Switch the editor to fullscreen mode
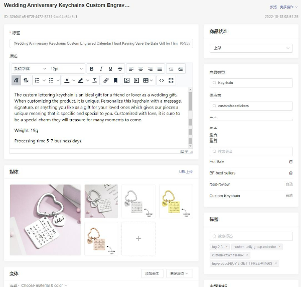This screenshot has height=287, width=301. click(171, 80)
